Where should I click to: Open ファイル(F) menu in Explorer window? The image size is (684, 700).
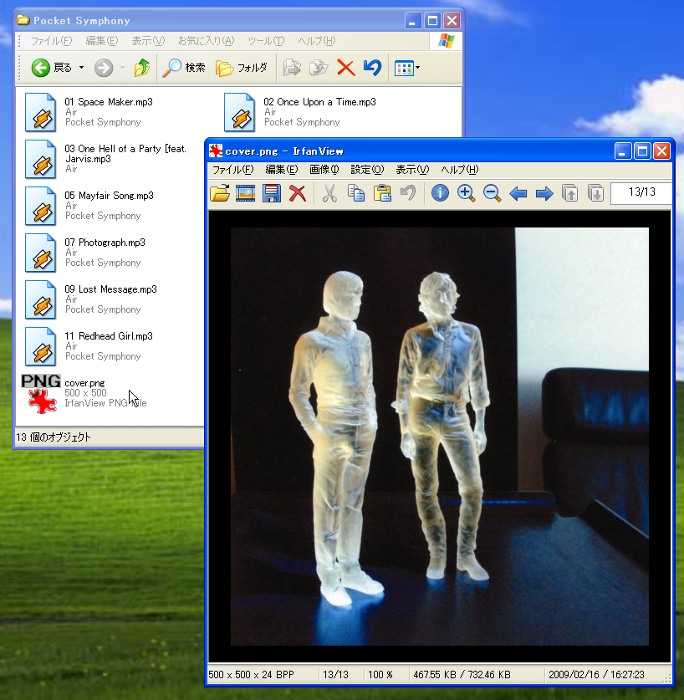(51, 41)
